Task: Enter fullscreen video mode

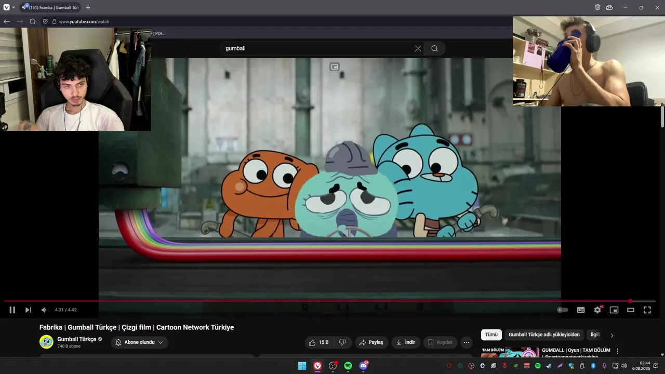Action: [x=647, y=310]
